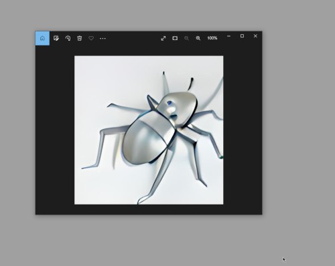This screenshot has height=266, width=335.
Task: Minimize the photo viewer window
Action: click(x=228, y=36)
